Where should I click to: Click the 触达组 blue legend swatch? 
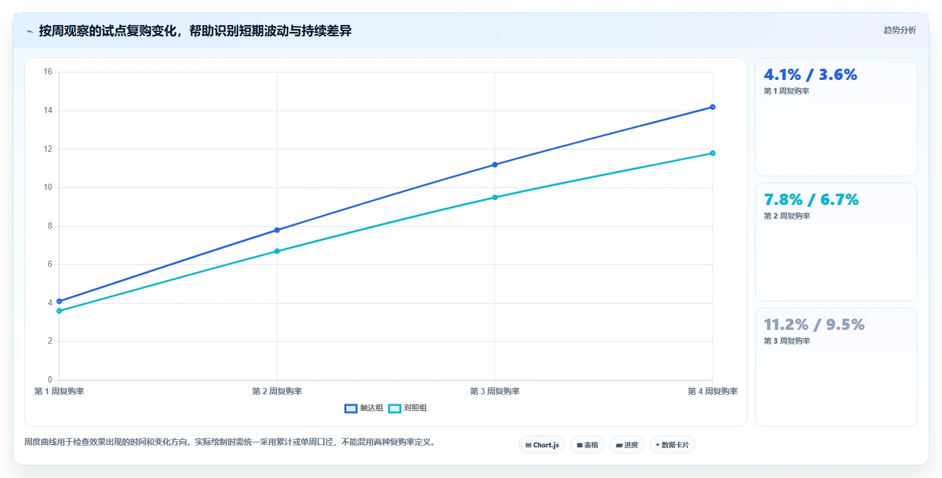coord(351,408)
